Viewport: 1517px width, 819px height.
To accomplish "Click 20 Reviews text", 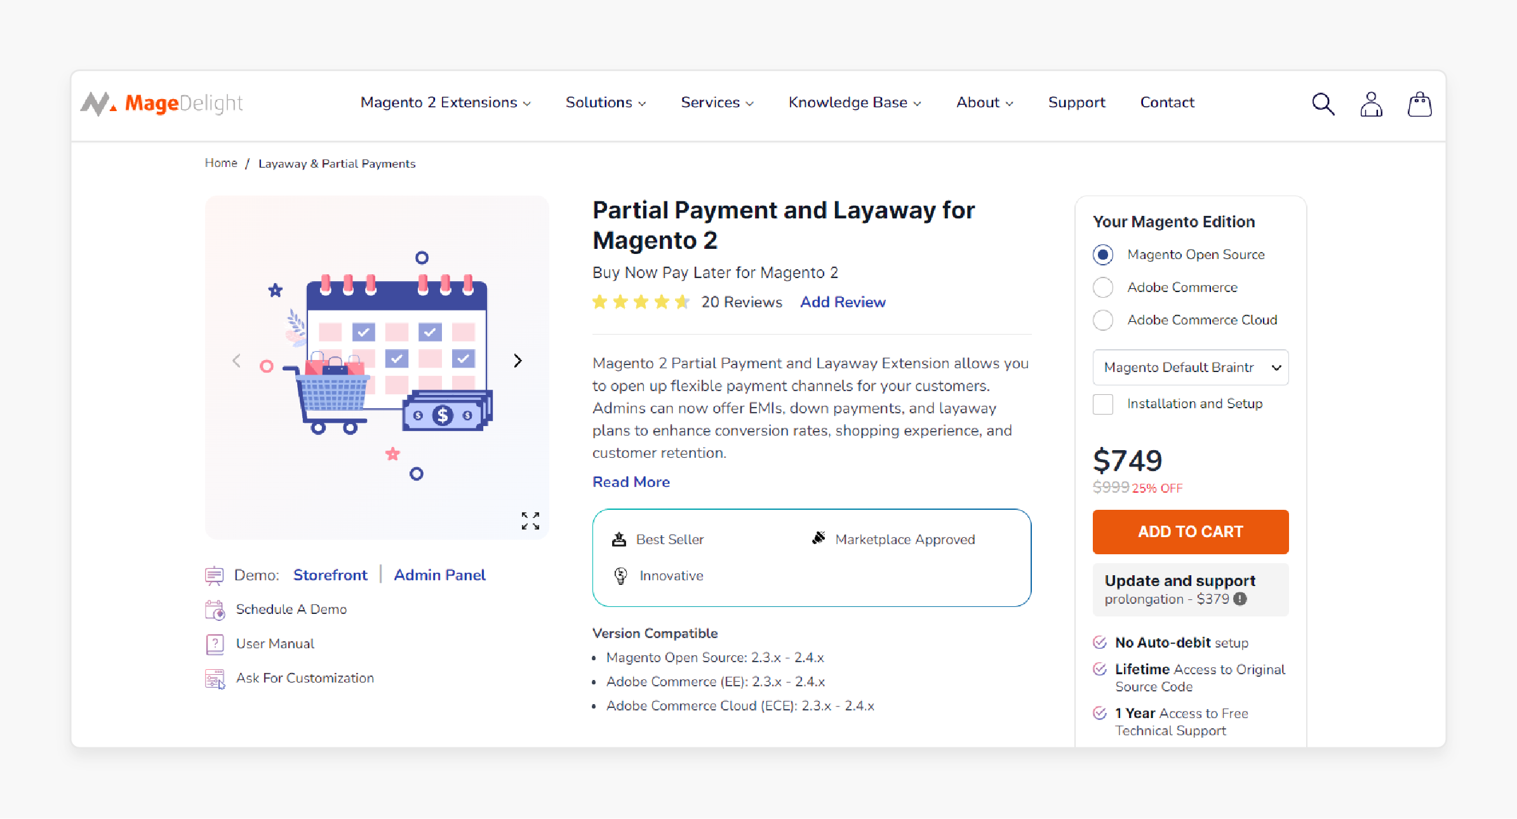I will click(741, 302).
